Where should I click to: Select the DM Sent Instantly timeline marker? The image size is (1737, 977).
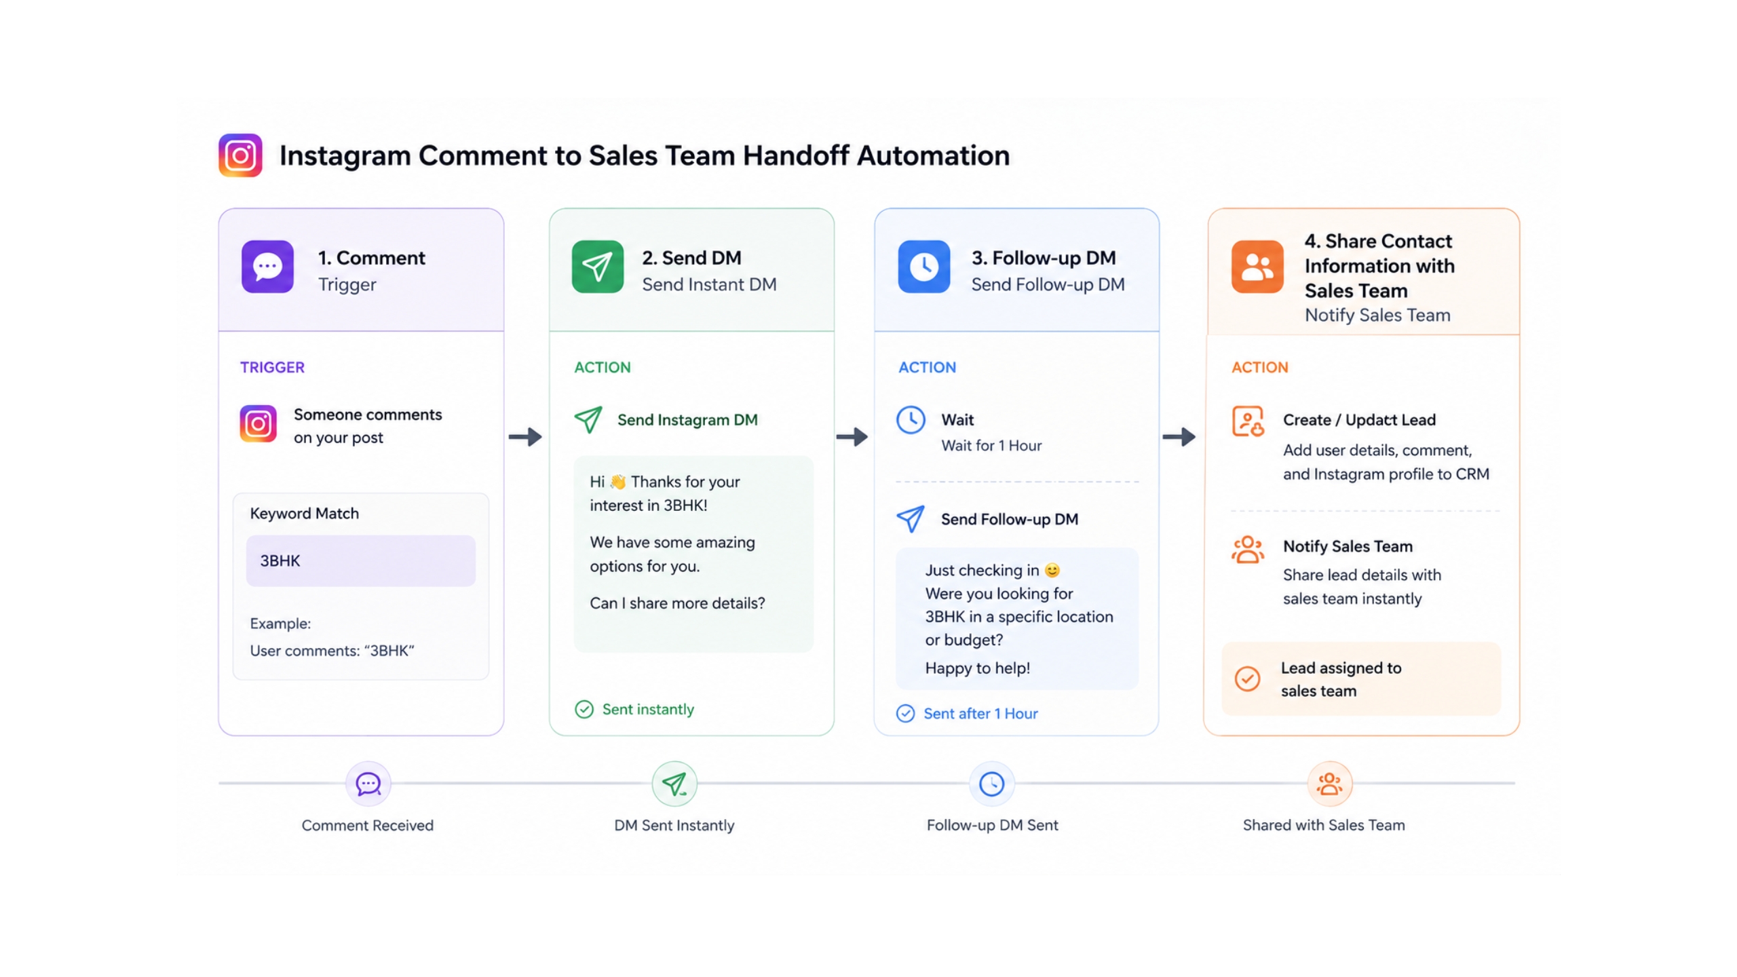[x=674, y=784]
